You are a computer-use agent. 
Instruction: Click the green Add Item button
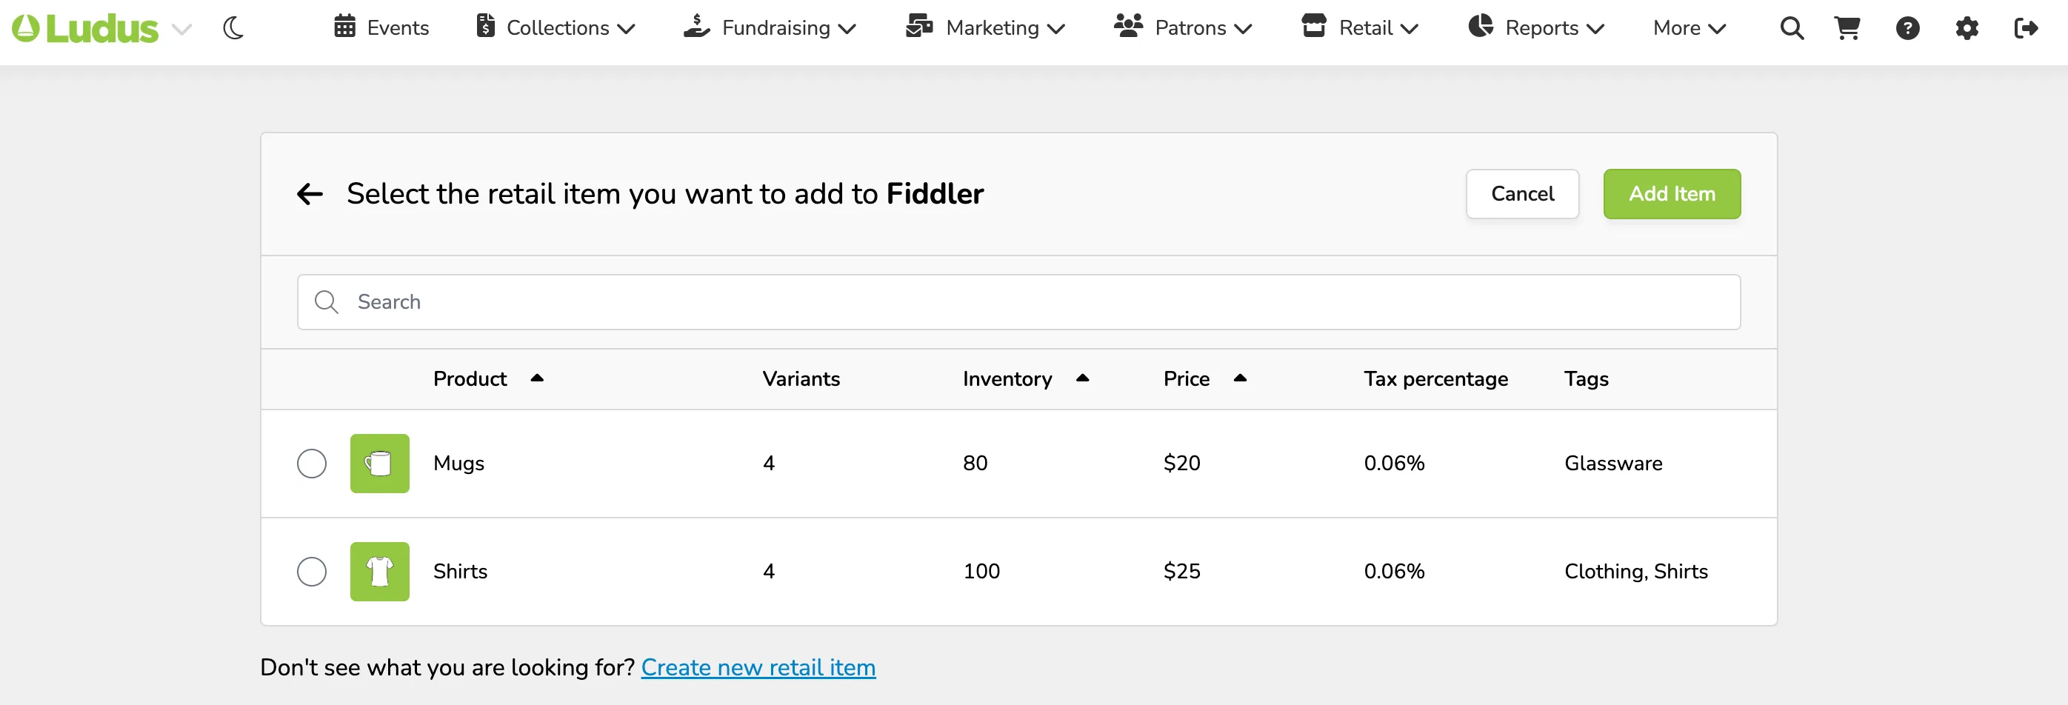[1672, 193]
